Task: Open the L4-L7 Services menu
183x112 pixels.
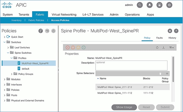Action: point(93,15)
